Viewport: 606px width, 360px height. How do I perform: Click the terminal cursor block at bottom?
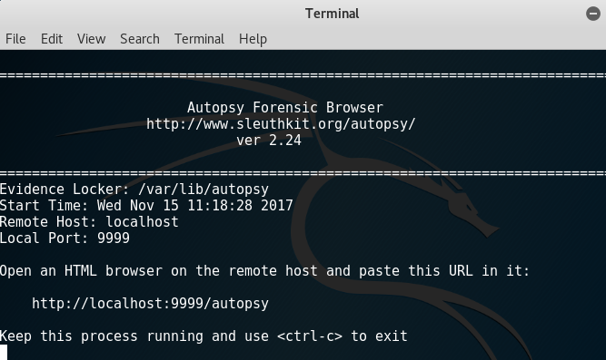[4, 353]
